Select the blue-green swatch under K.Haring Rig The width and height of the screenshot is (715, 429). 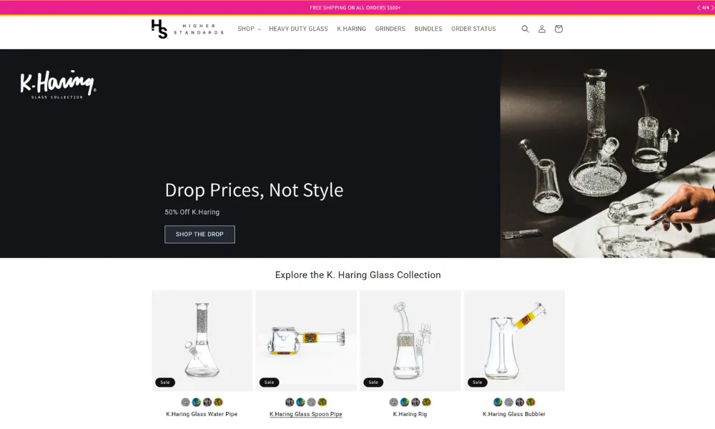point(405,403)
